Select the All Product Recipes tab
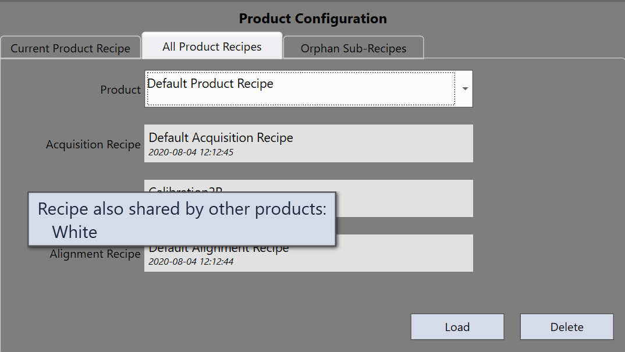 [x=212, y=47]
